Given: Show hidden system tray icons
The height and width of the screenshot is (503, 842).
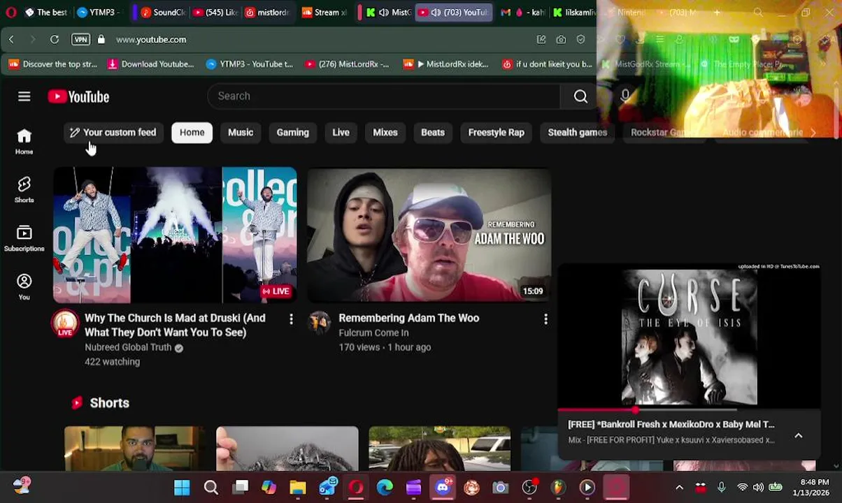Looking at the screenshot, I should [679, 487].
